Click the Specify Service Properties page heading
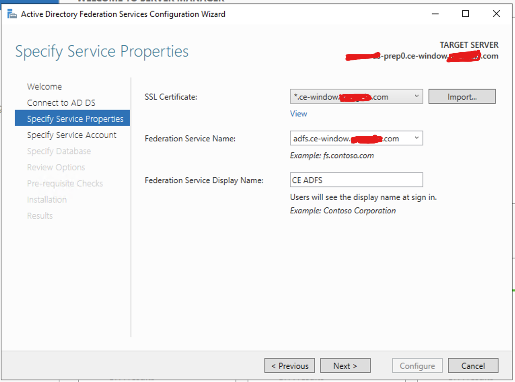515x382 pixels. [x=102, y=51]
